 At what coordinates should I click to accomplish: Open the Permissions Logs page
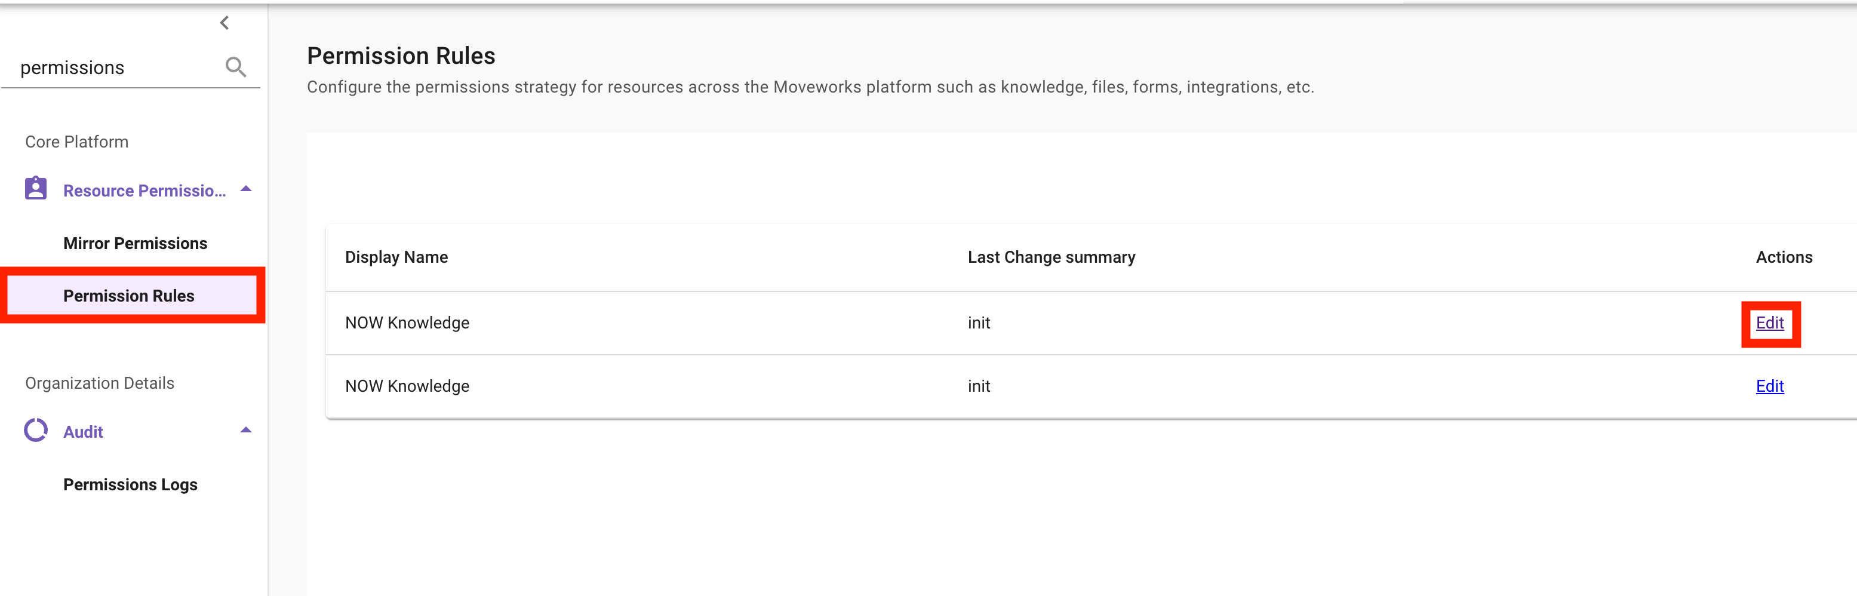131,485
